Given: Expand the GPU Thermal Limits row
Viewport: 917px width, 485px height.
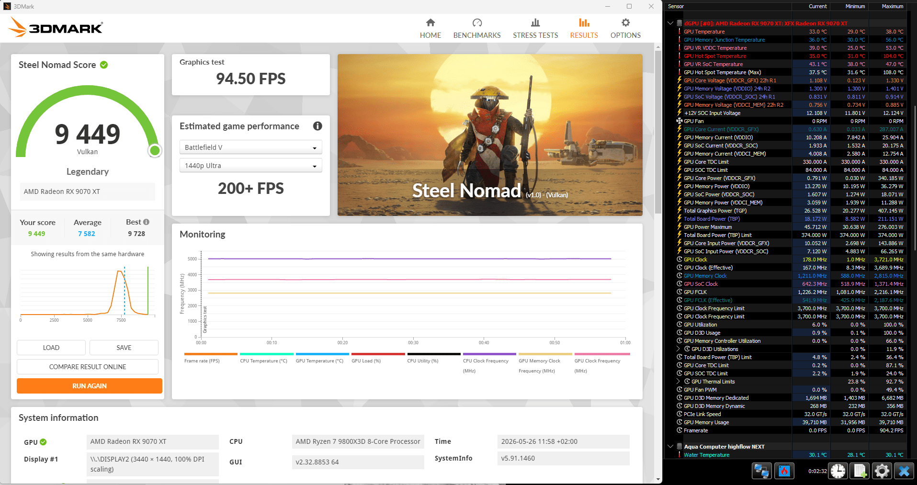Looking at the screenshot, I should [x=678, y=382].
